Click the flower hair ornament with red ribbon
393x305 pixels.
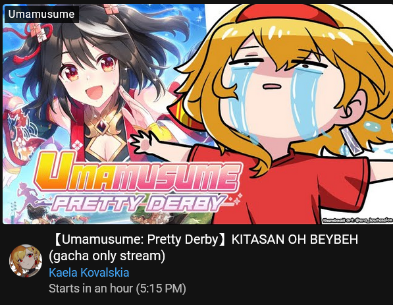[34, 38]
